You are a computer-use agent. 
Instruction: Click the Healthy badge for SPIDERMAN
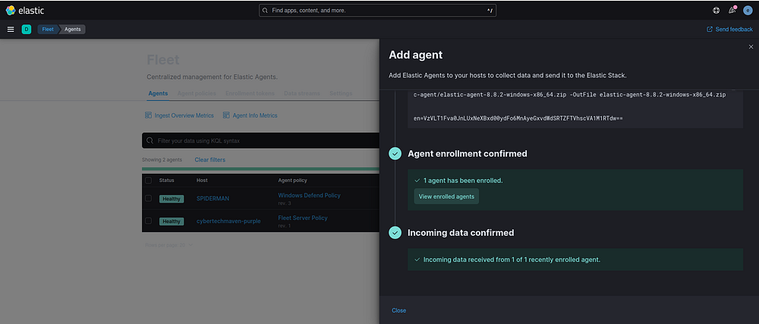172,199
